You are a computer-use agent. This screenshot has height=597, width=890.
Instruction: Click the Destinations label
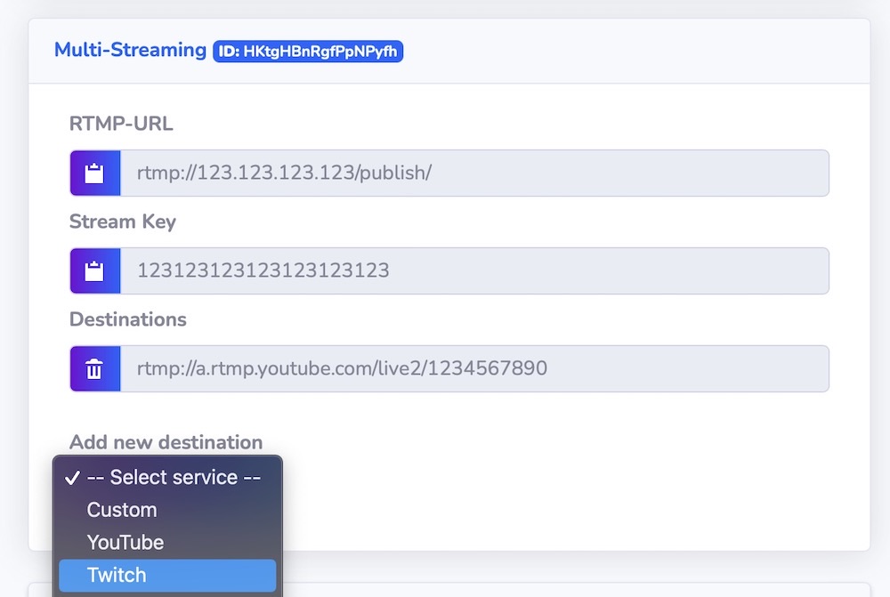click(x=128, y=319)
